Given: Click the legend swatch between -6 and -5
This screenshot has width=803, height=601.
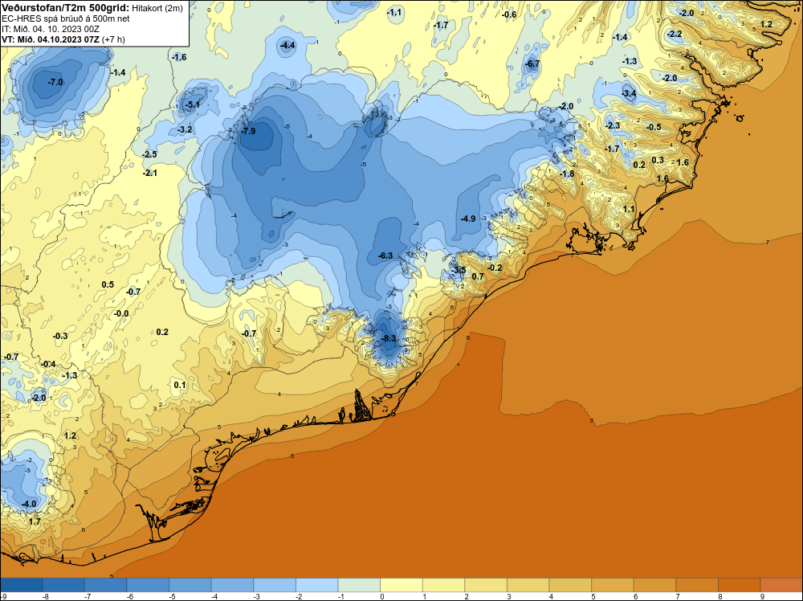Looking at the screenshot, I should click(148, 586).
